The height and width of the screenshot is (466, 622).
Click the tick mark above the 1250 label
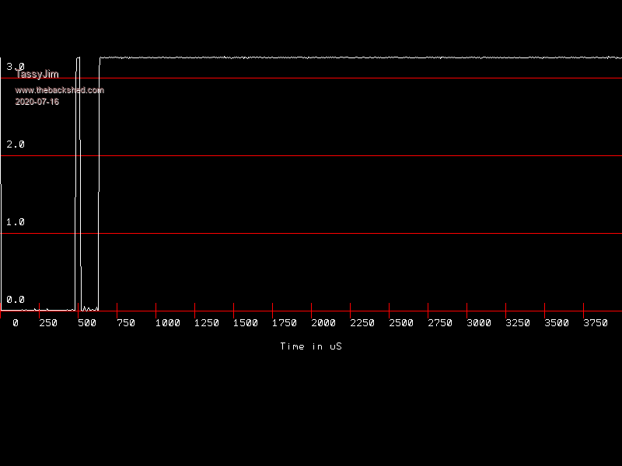(195, 308)
